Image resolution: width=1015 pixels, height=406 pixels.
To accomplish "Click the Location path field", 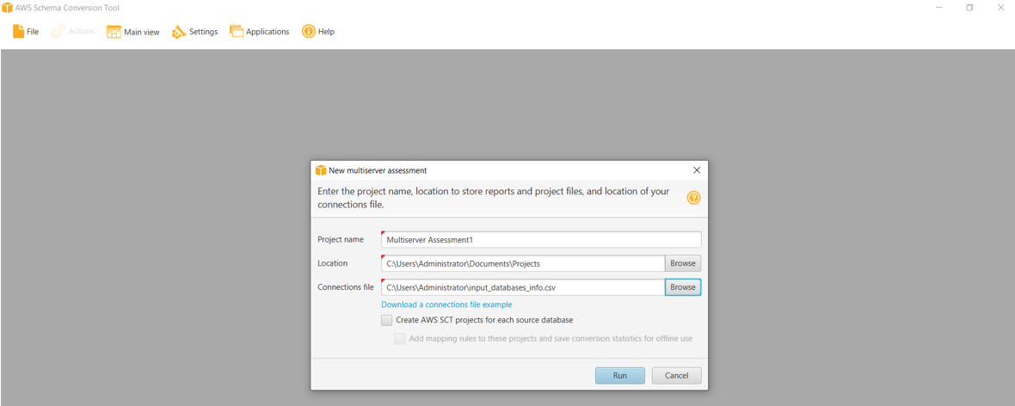I will (x=523, y=263).
